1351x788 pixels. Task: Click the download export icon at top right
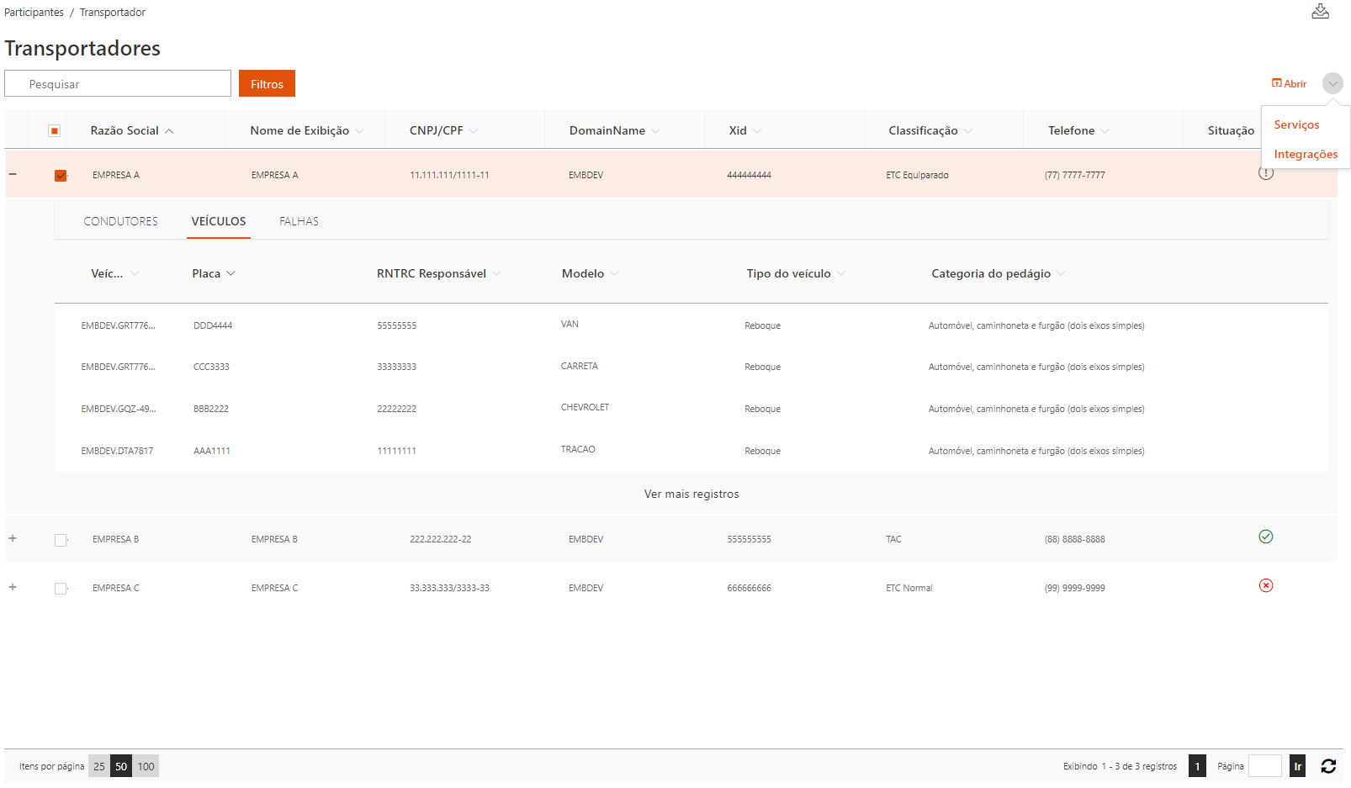tap(1320, 12)
